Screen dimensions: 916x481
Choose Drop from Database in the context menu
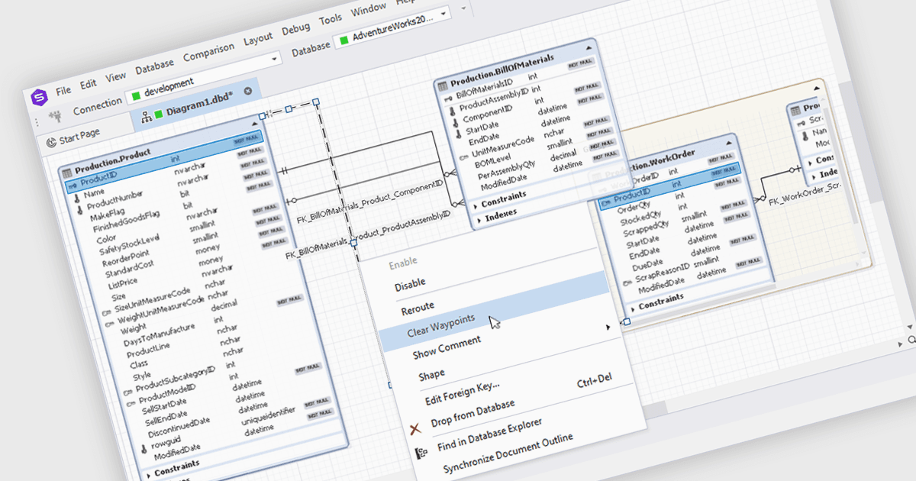[x=473, y=413]
